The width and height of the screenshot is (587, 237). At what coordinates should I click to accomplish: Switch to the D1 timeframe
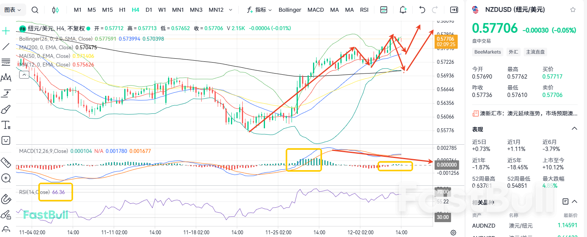149,9
